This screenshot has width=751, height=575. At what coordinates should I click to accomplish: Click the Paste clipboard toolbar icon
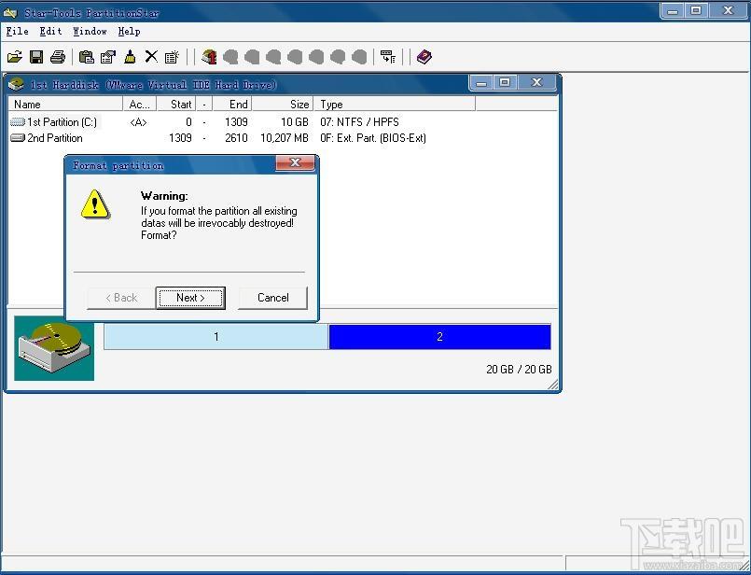(x=87, y=57)
